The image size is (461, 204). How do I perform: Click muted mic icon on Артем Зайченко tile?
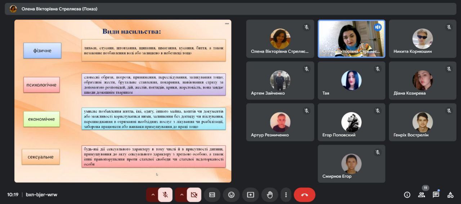306,69
